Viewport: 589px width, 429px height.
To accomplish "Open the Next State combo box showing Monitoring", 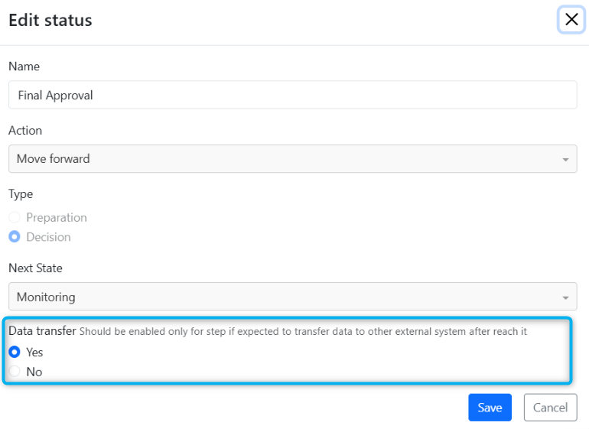I will tap(293, 297).
